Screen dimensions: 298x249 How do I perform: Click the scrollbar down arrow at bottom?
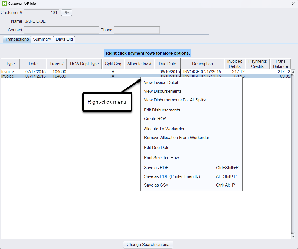293,237
